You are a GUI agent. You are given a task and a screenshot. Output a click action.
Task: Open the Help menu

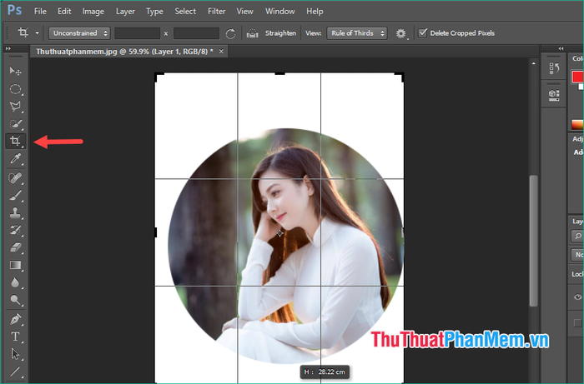point(315,12)
